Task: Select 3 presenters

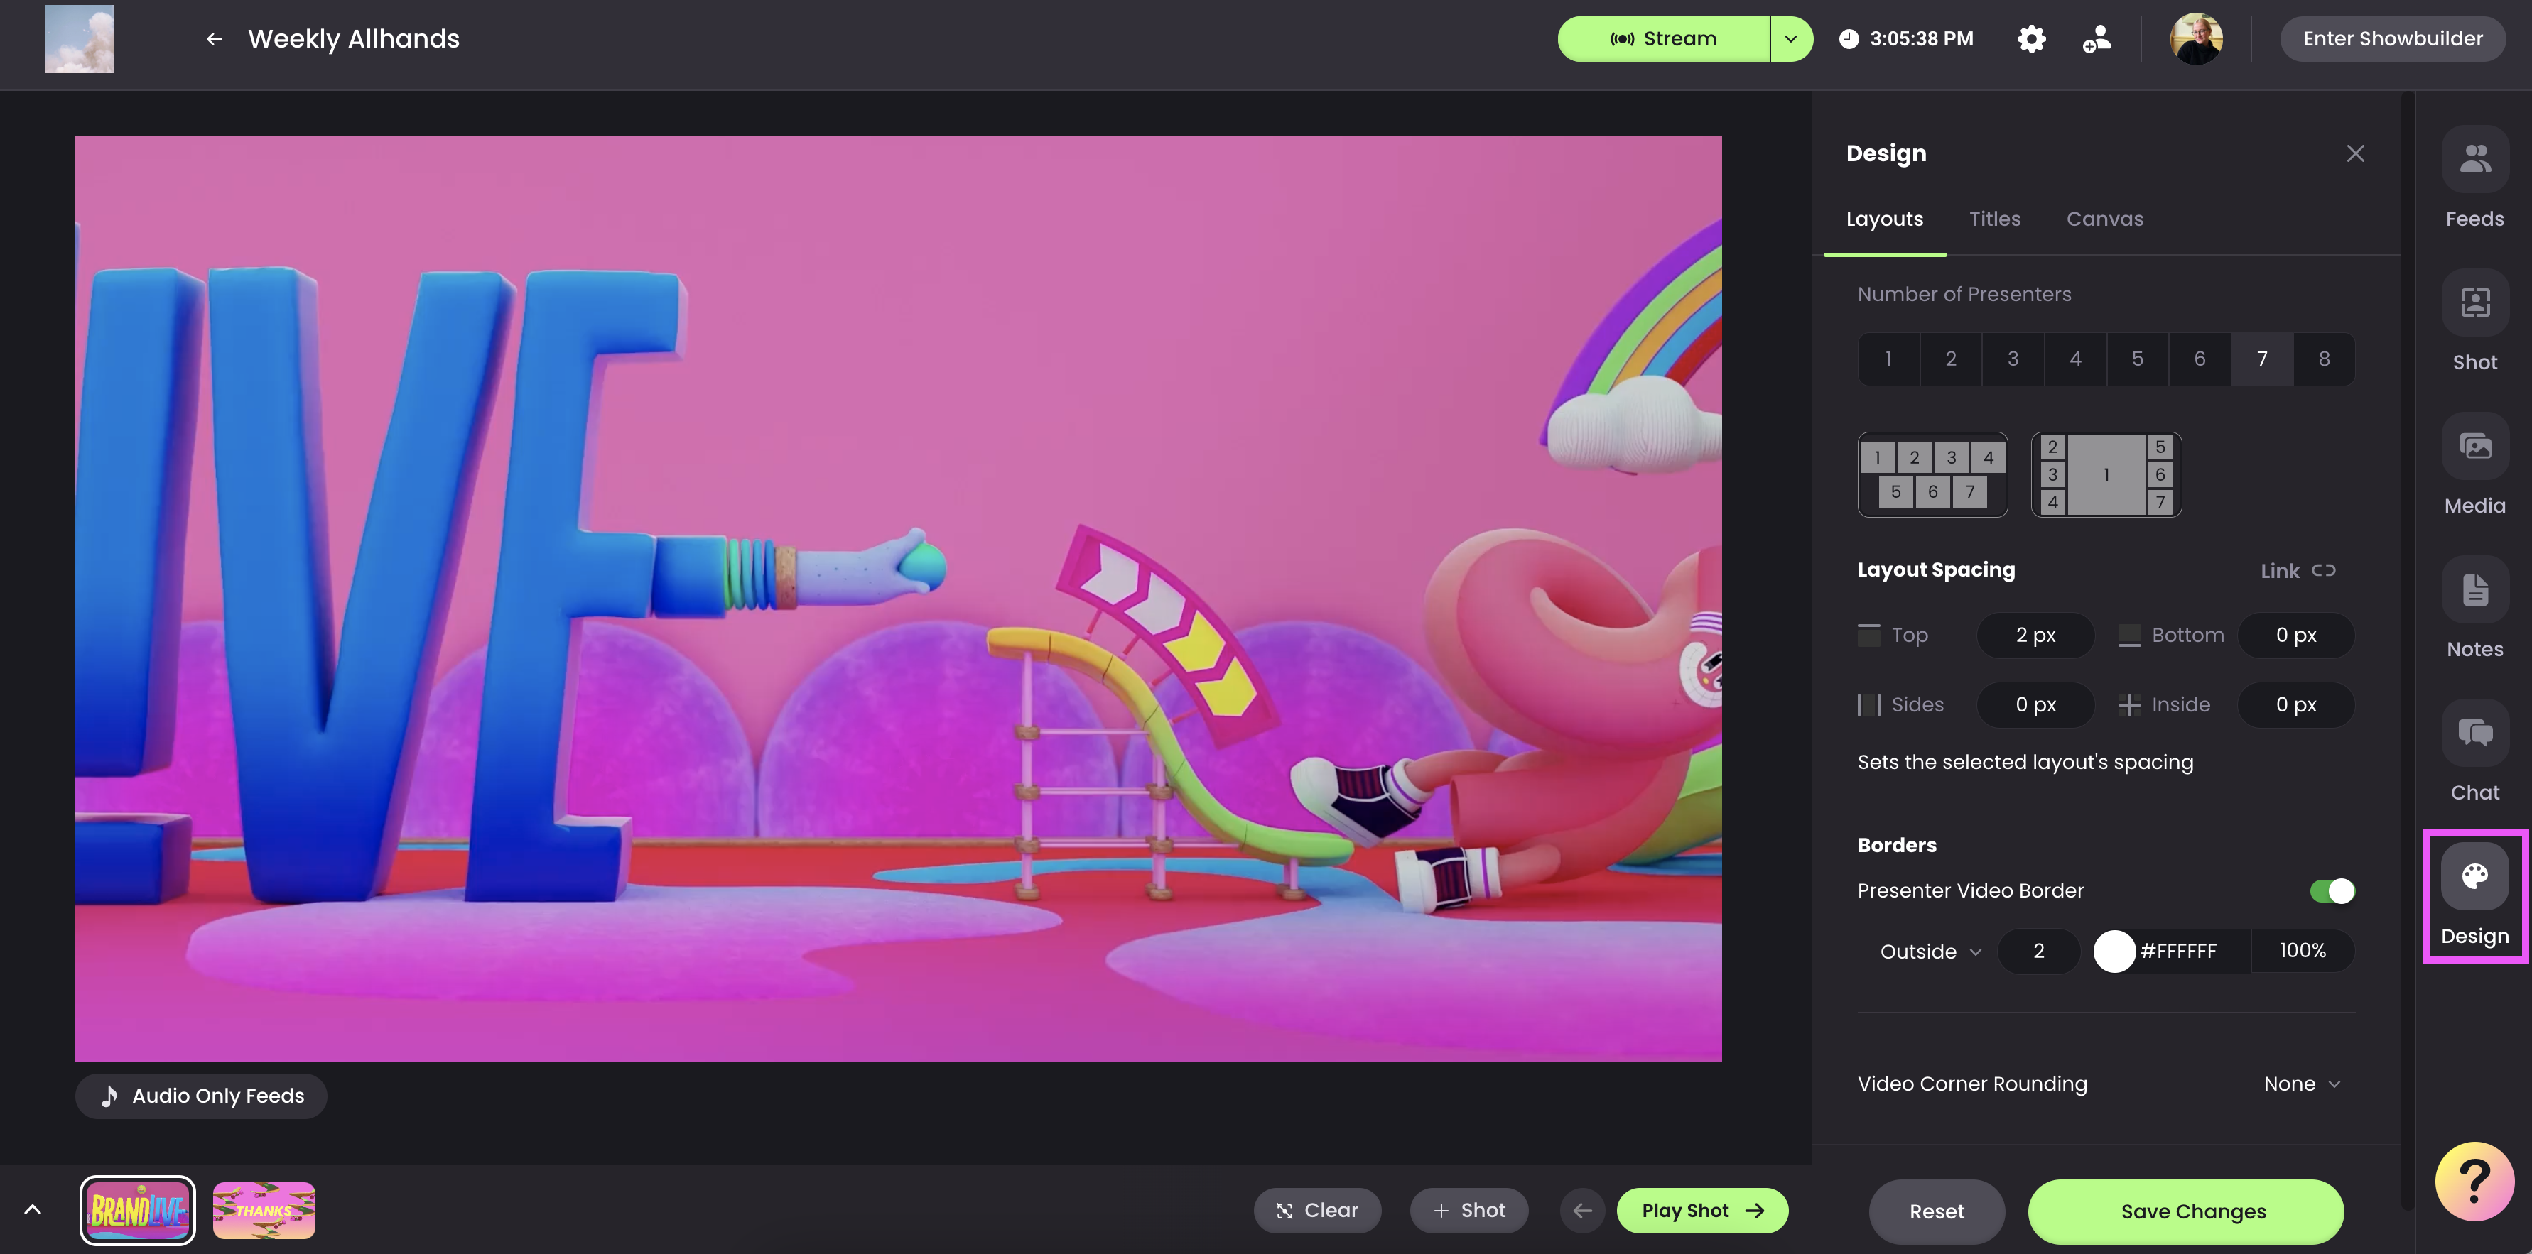Action: (x=2012, y=359)
